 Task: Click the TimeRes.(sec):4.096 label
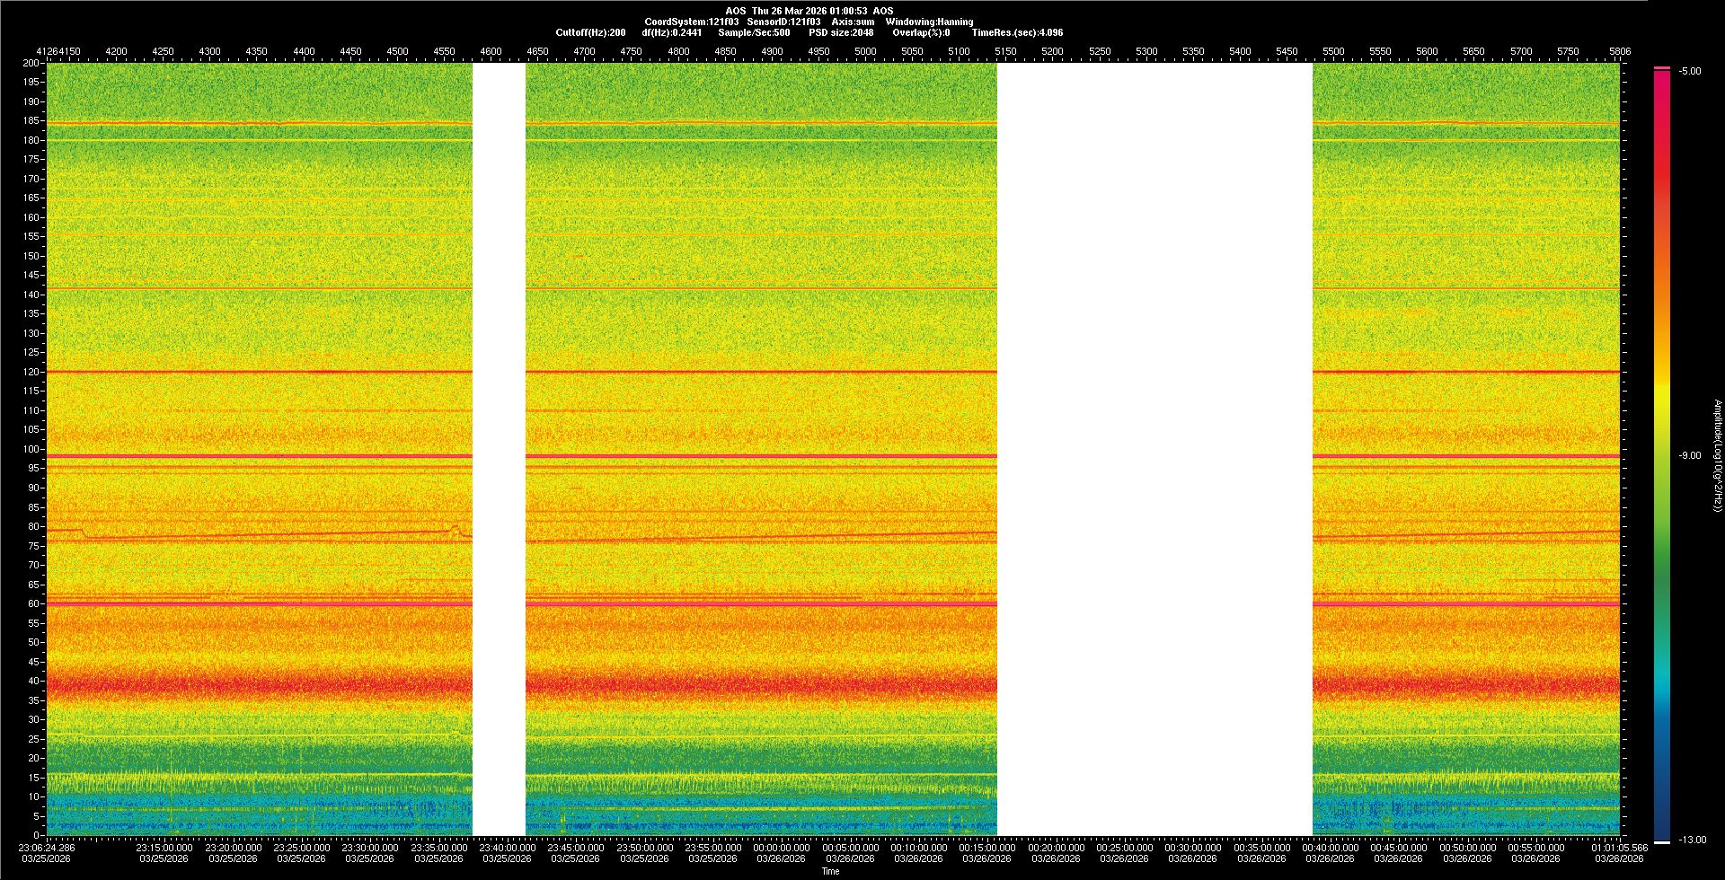pos(1017,32)
